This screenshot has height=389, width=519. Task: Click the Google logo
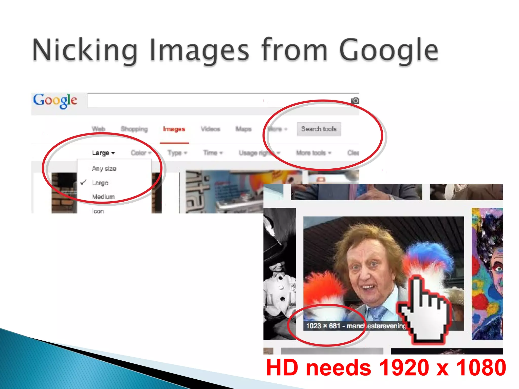click(55, 101)
